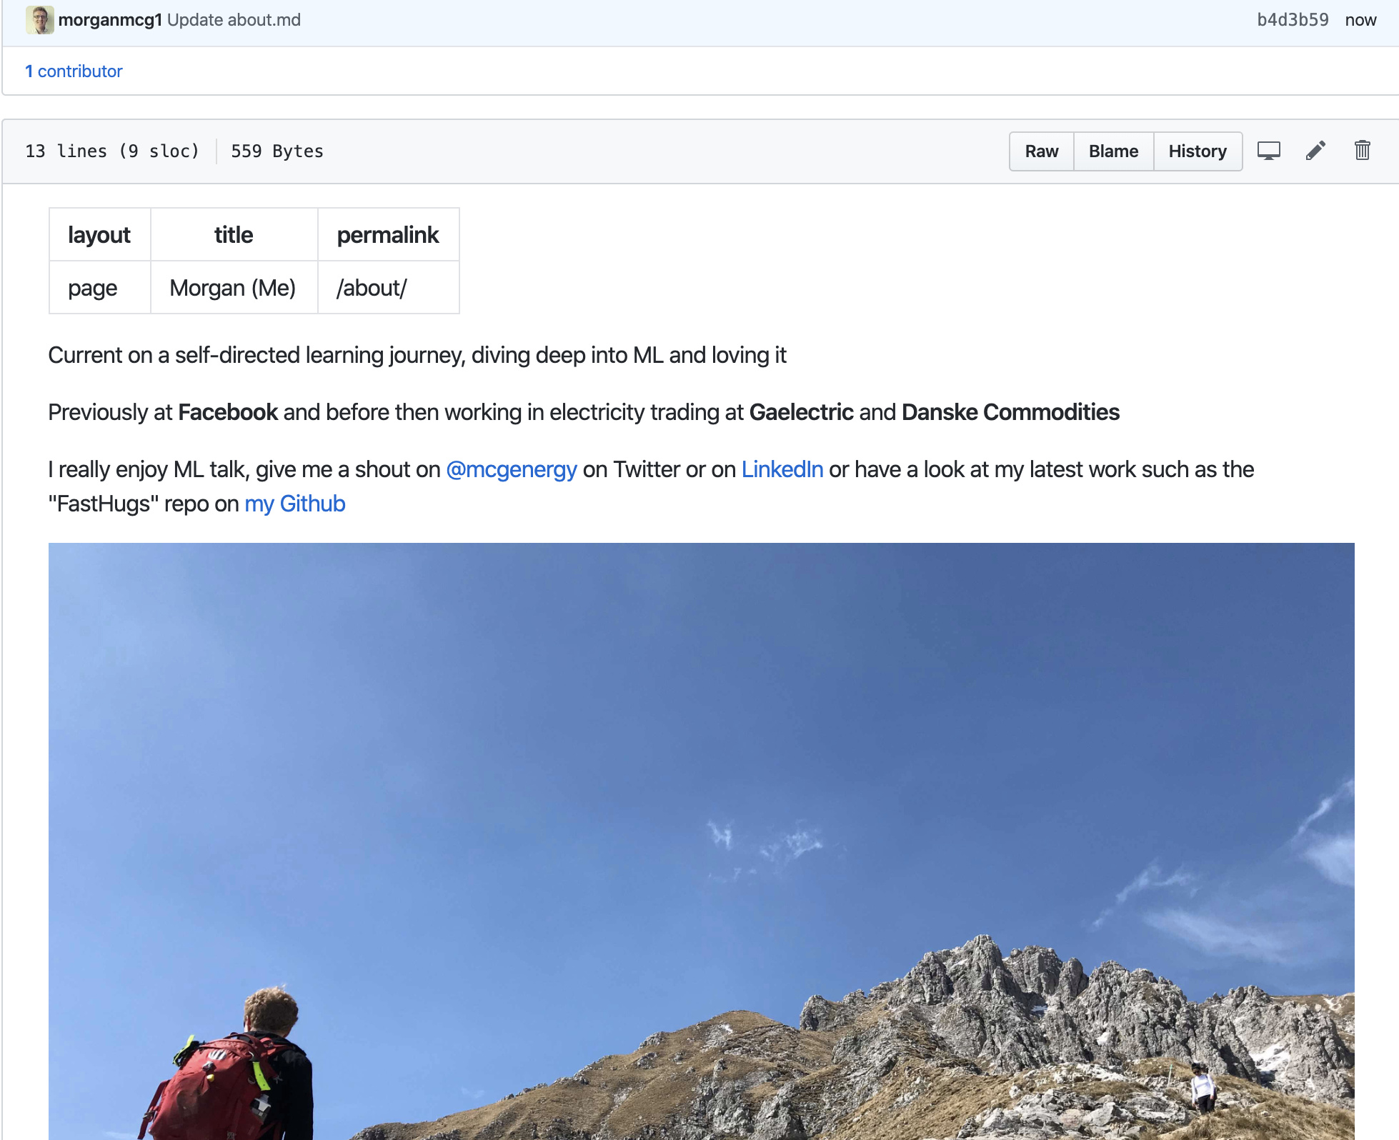Open commit hash b4d3b59
The width and height of the screenshot is (1399, 1140).
[x=1293, y=20]
